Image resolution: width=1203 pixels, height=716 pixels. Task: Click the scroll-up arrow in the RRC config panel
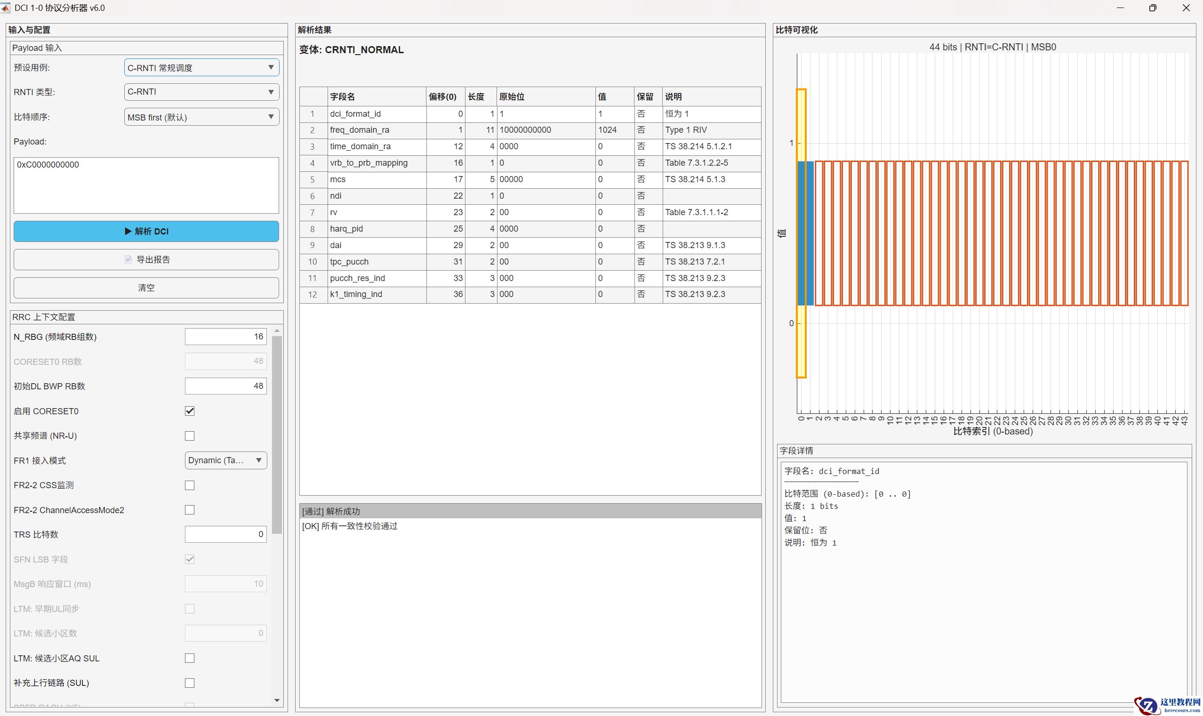277,330
